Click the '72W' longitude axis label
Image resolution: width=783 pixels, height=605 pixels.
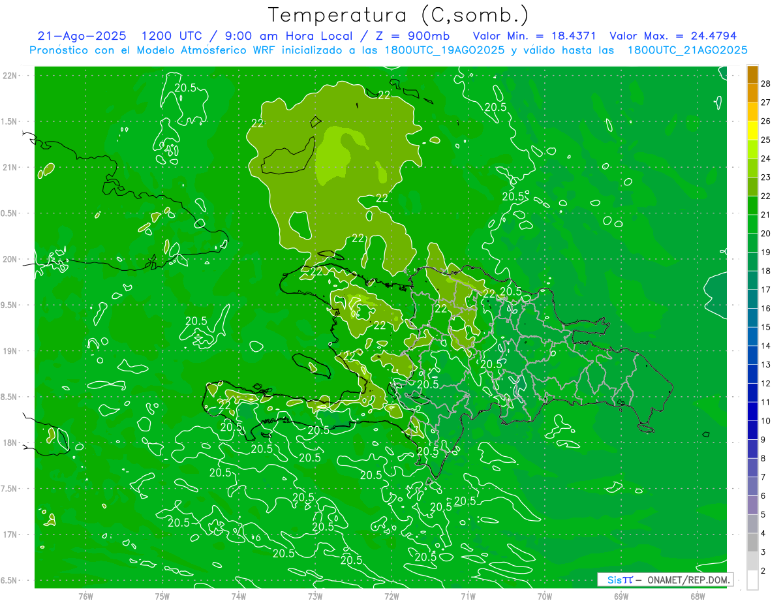(x=391, y=596)
